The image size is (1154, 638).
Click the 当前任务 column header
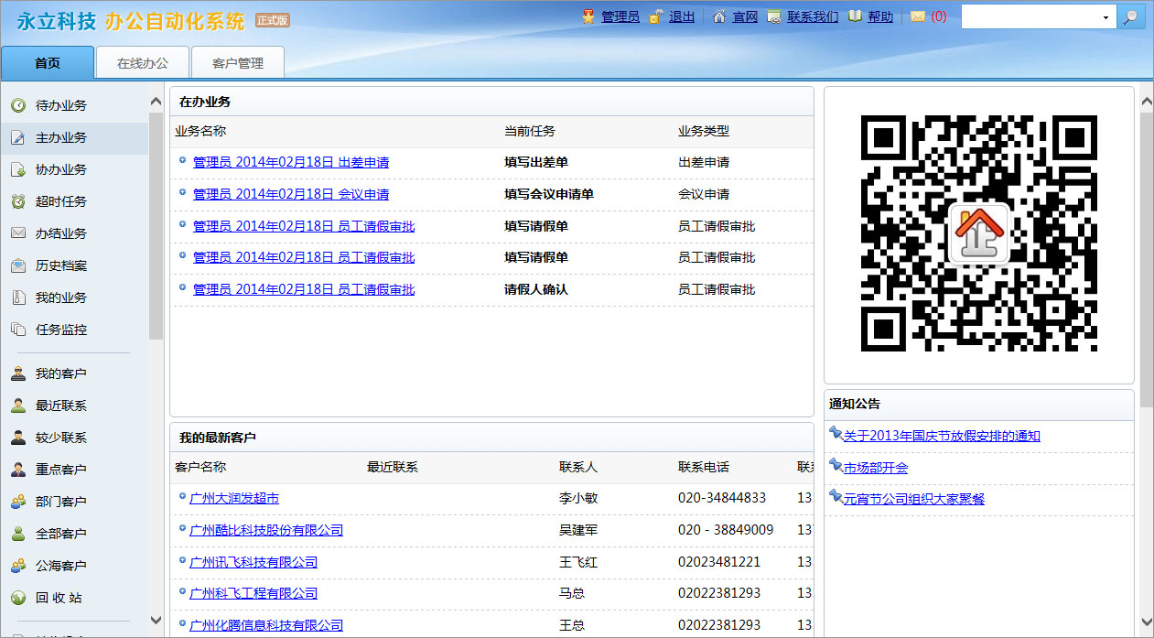click(530, 131)
